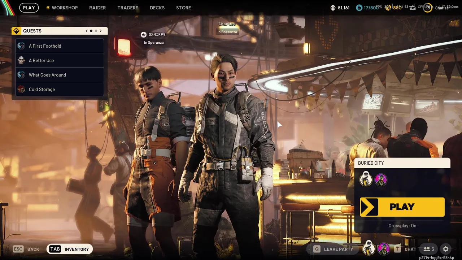Open the Raider tab
This screenshot has height=260, width=462.
point(97,8)
